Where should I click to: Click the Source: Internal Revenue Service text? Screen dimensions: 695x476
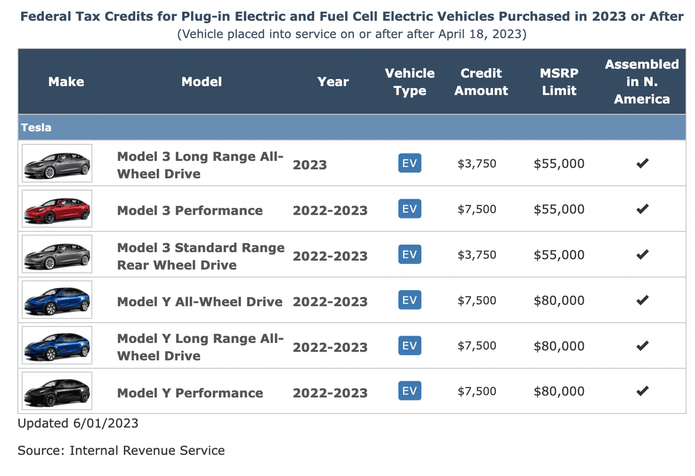click(121, 450)
